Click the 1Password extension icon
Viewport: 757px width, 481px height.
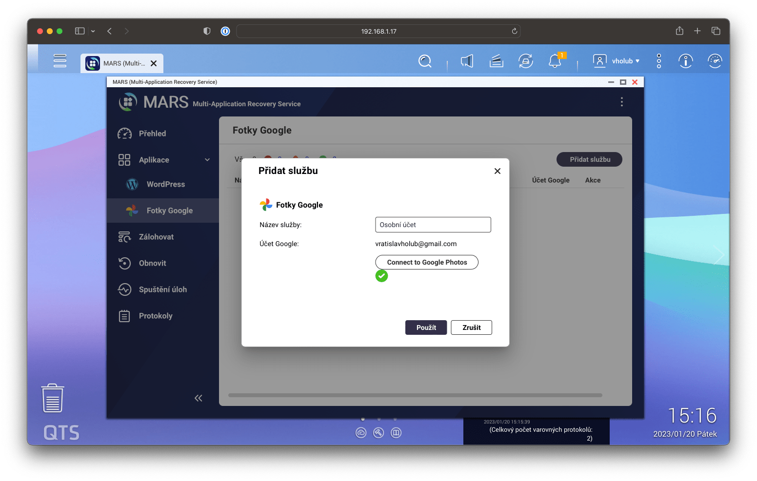(x=225, y=31)
